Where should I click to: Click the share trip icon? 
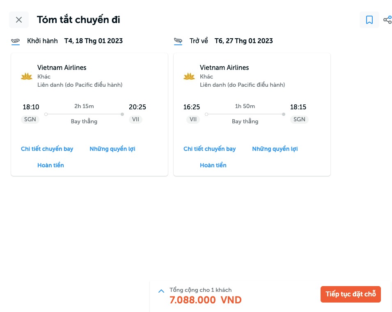pyautogui.click(x=387, y=20)
